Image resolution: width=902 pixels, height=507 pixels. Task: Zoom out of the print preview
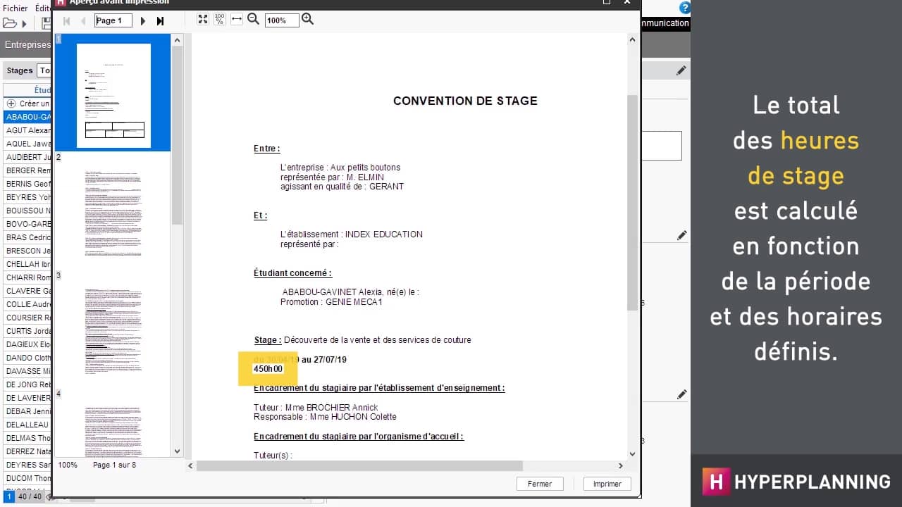point(254,20)
